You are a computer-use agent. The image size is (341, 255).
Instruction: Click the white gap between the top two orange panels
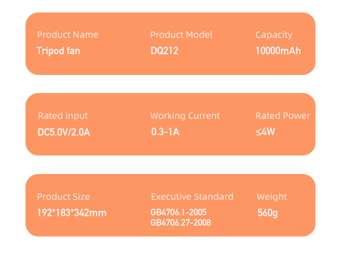click(x=170, y=84)
